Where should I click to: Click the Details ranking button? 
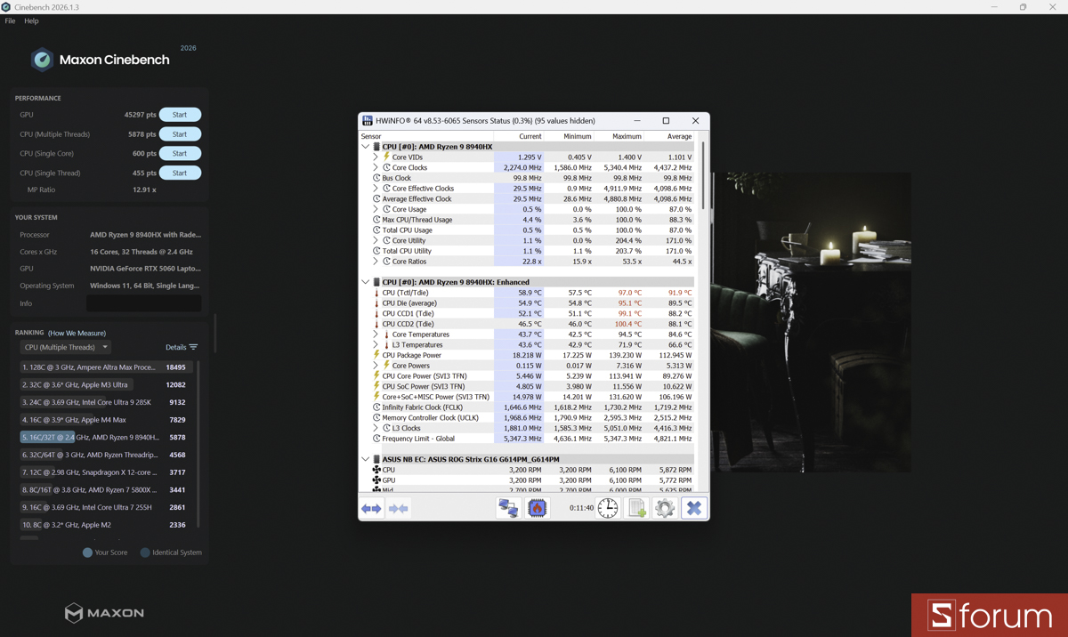point(182,347)
